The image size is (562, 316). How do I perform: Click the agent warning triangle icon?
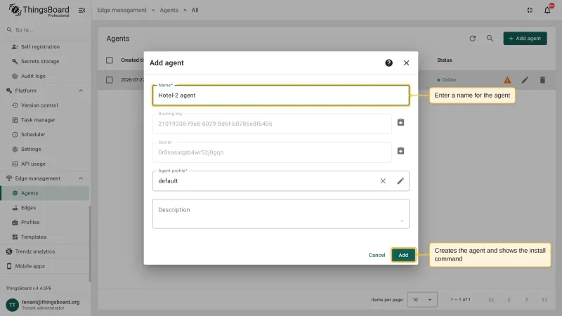pos(507,80)
